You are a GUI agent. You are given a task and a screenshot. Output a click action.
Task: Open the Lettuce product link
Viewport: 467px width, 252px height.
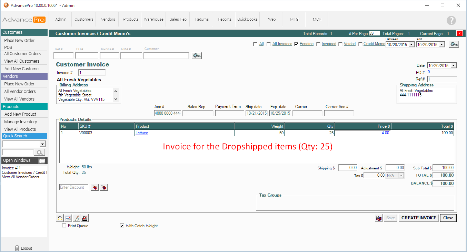click(142, 133)
